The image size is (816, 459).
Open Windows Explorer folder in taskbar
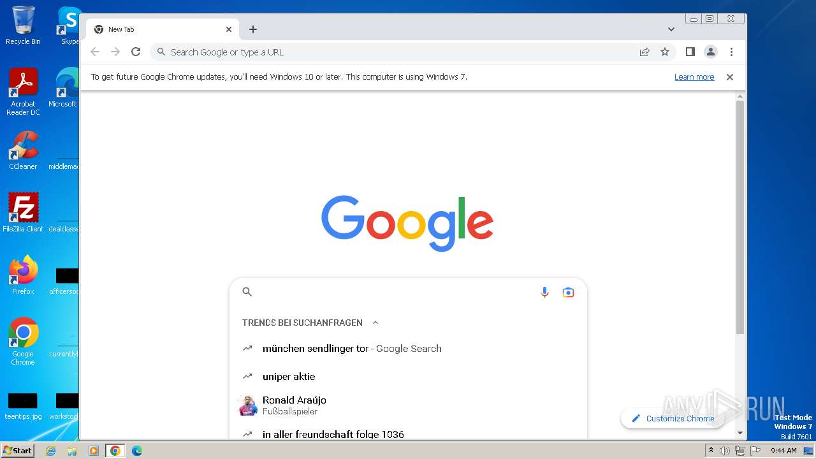[x=72, y=451]
